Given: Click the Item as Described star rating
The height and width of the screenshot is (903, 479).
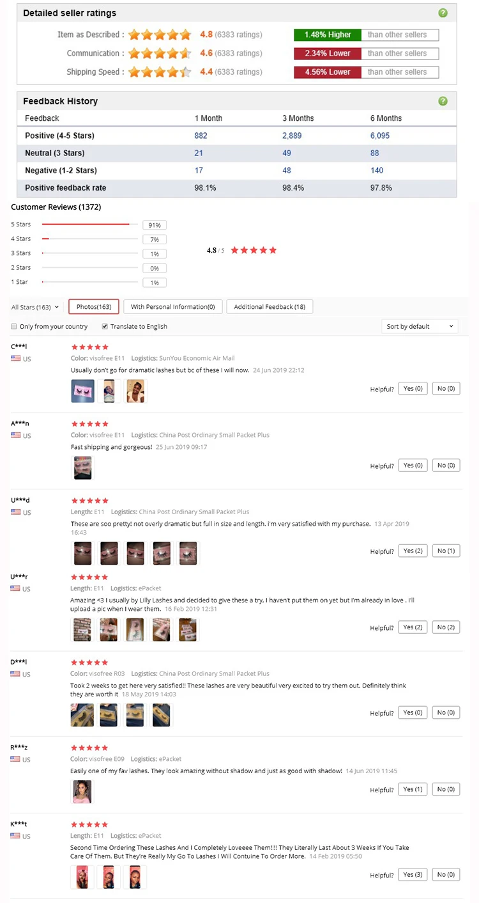Looking at the screenshot, I should tap(160, 35).
